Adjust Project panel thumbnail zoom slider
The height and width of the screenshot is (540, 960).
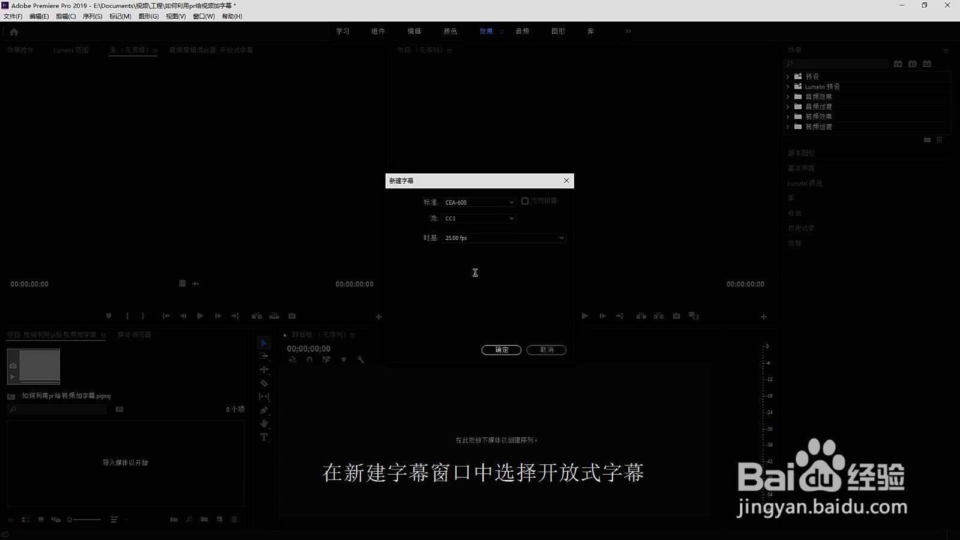[85, 520]
